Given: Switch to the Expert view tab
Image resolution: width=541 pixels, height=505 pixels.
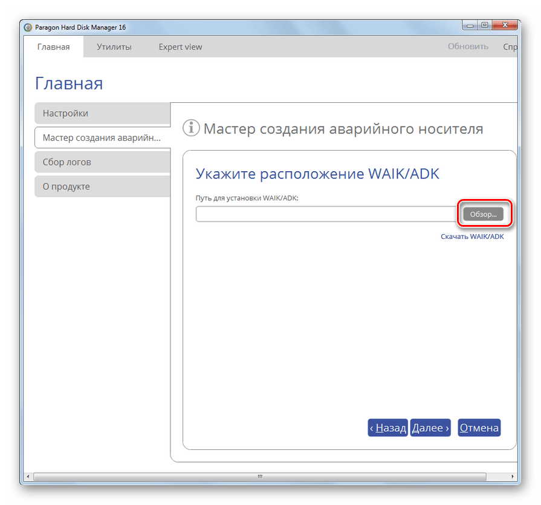Looking at the screenshot, I should click(180, 47).
